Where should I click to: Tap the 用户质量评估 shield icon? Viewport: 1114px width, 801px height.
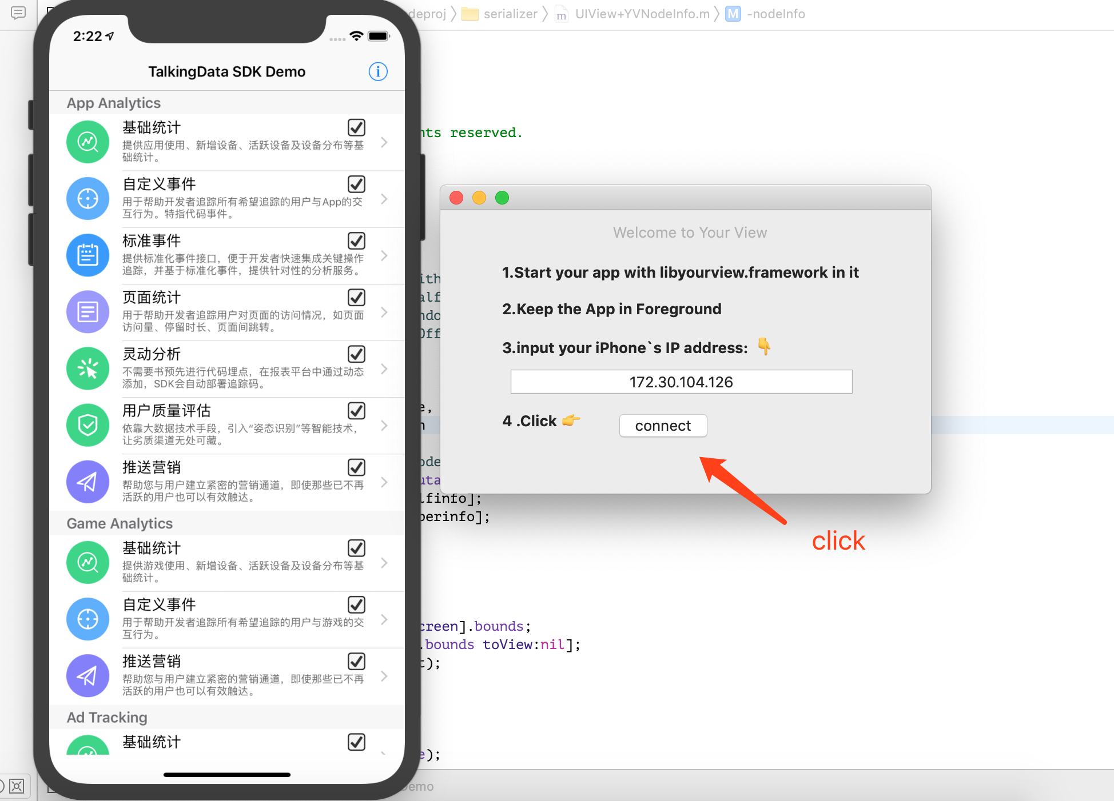[87, 424]
